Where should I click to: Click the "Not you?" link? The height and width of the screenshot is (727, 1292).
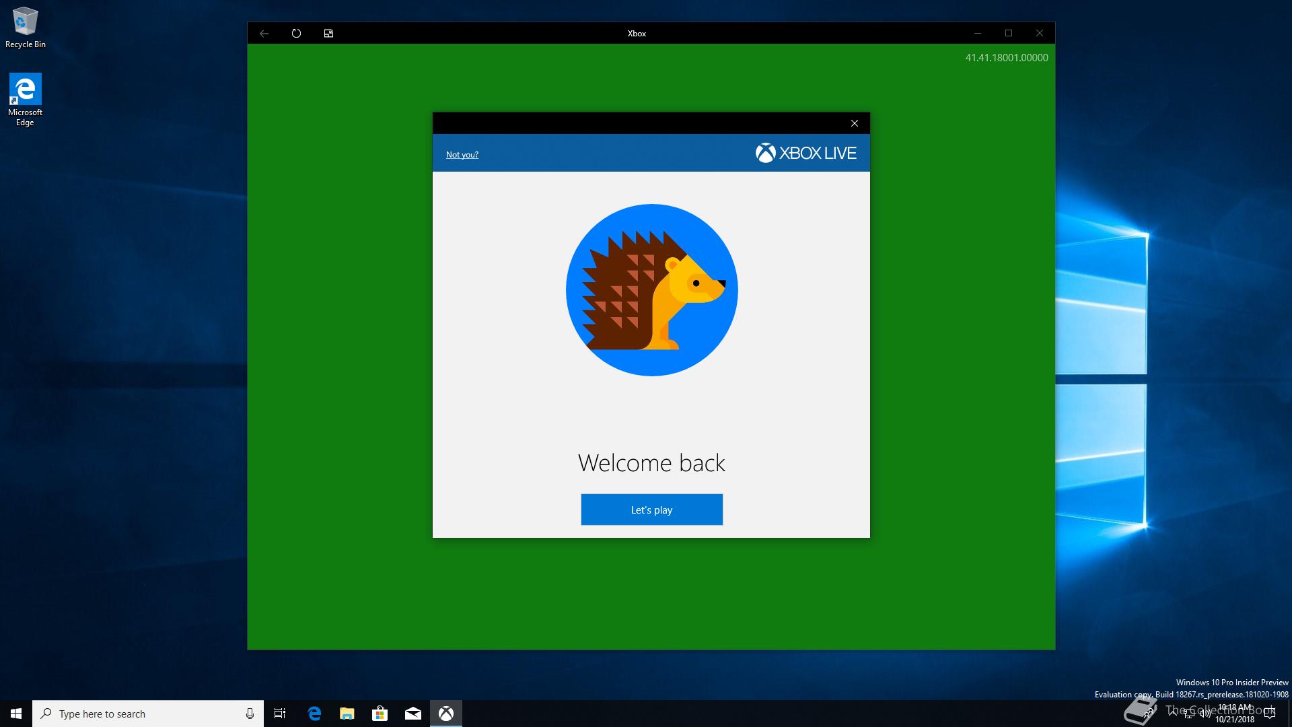pyautogui.click(x=462, y=155)
